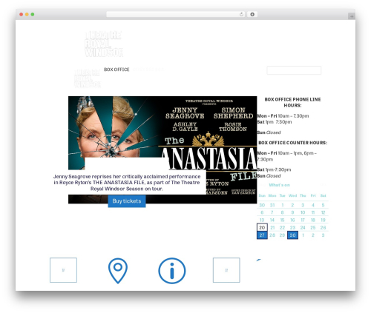Choose calendar date 24
371x313 pixels.
(303, 227)
